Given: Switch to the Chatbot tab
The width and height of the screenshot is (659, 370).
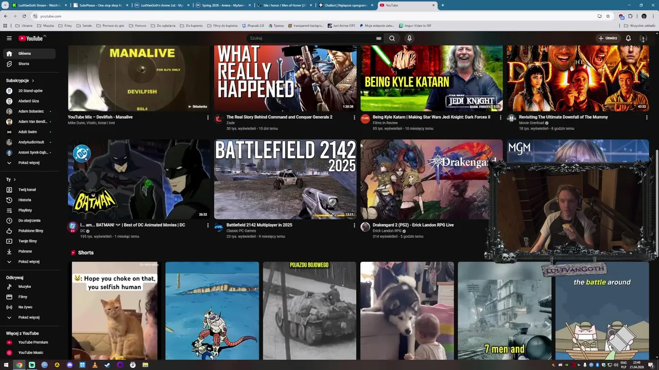Looking at the screenshot, I should pyautogui.click(x=345, y=5).
